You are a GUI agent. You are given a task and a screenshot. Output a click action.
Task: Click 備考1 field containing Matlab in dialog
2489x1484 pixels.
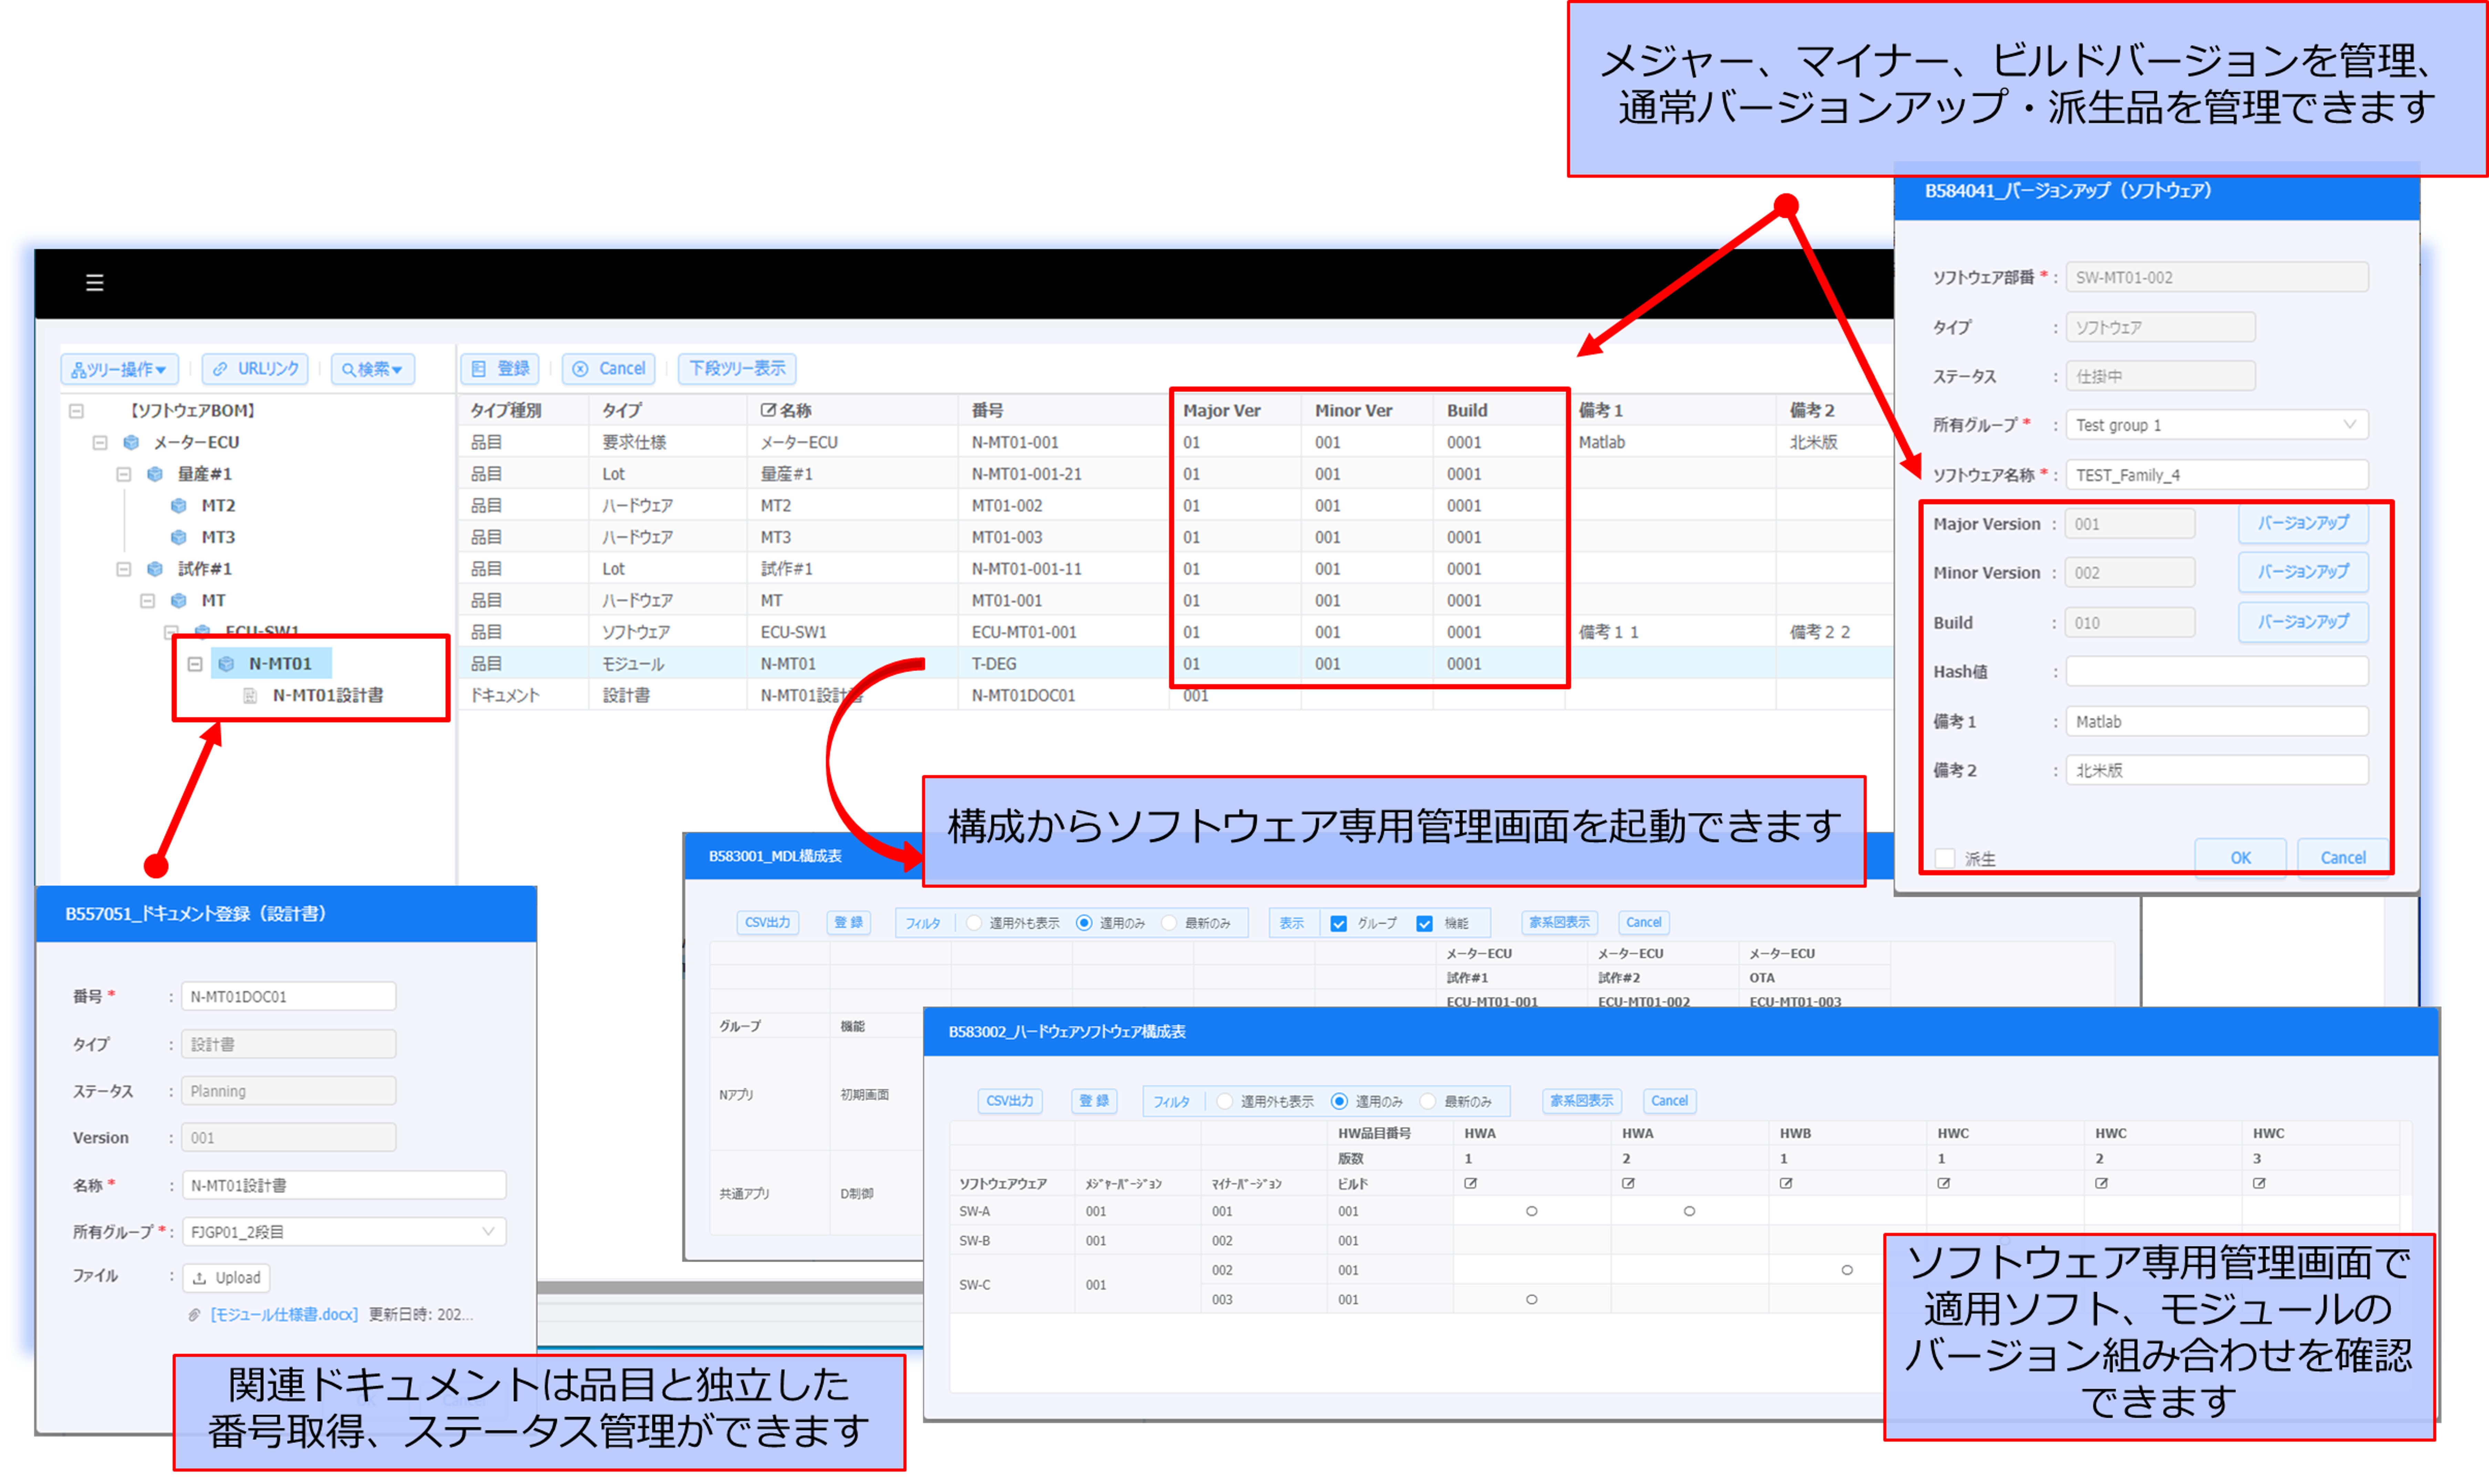point(2217,722)
